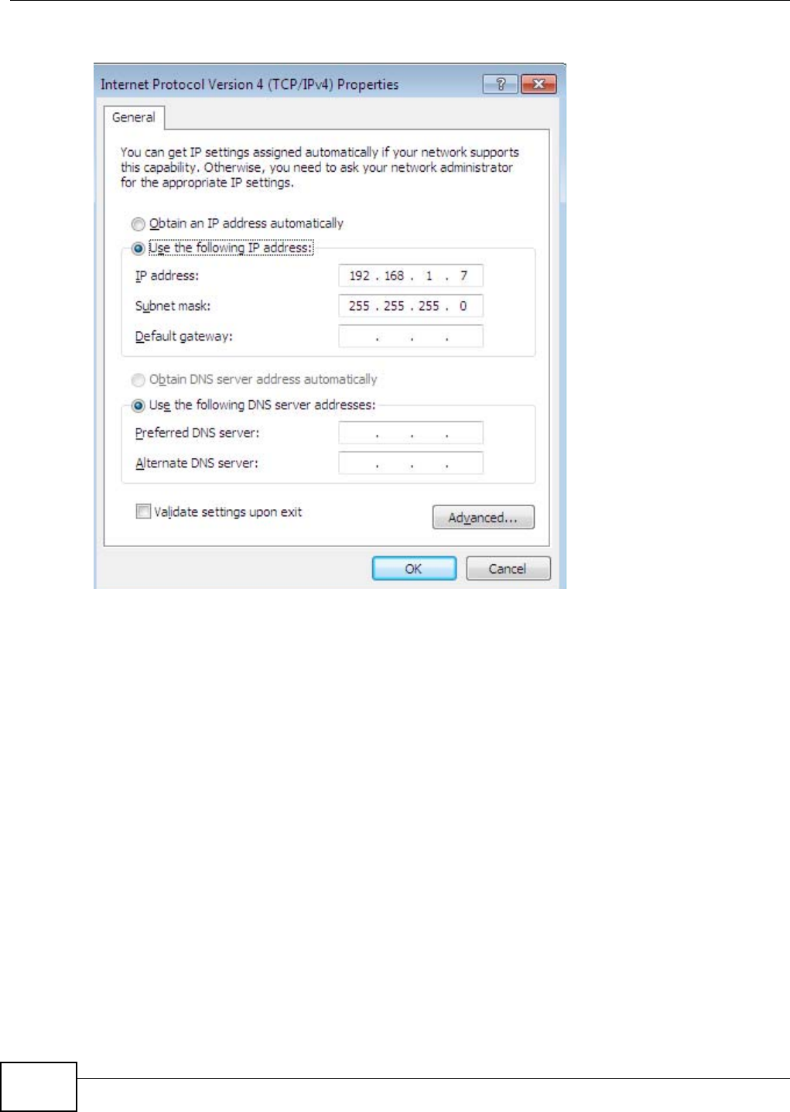Screen dimensions: 790x1112
Task: Focus the Alternate DNS server field
Action: pyautogui.click(x=411, y=463)
